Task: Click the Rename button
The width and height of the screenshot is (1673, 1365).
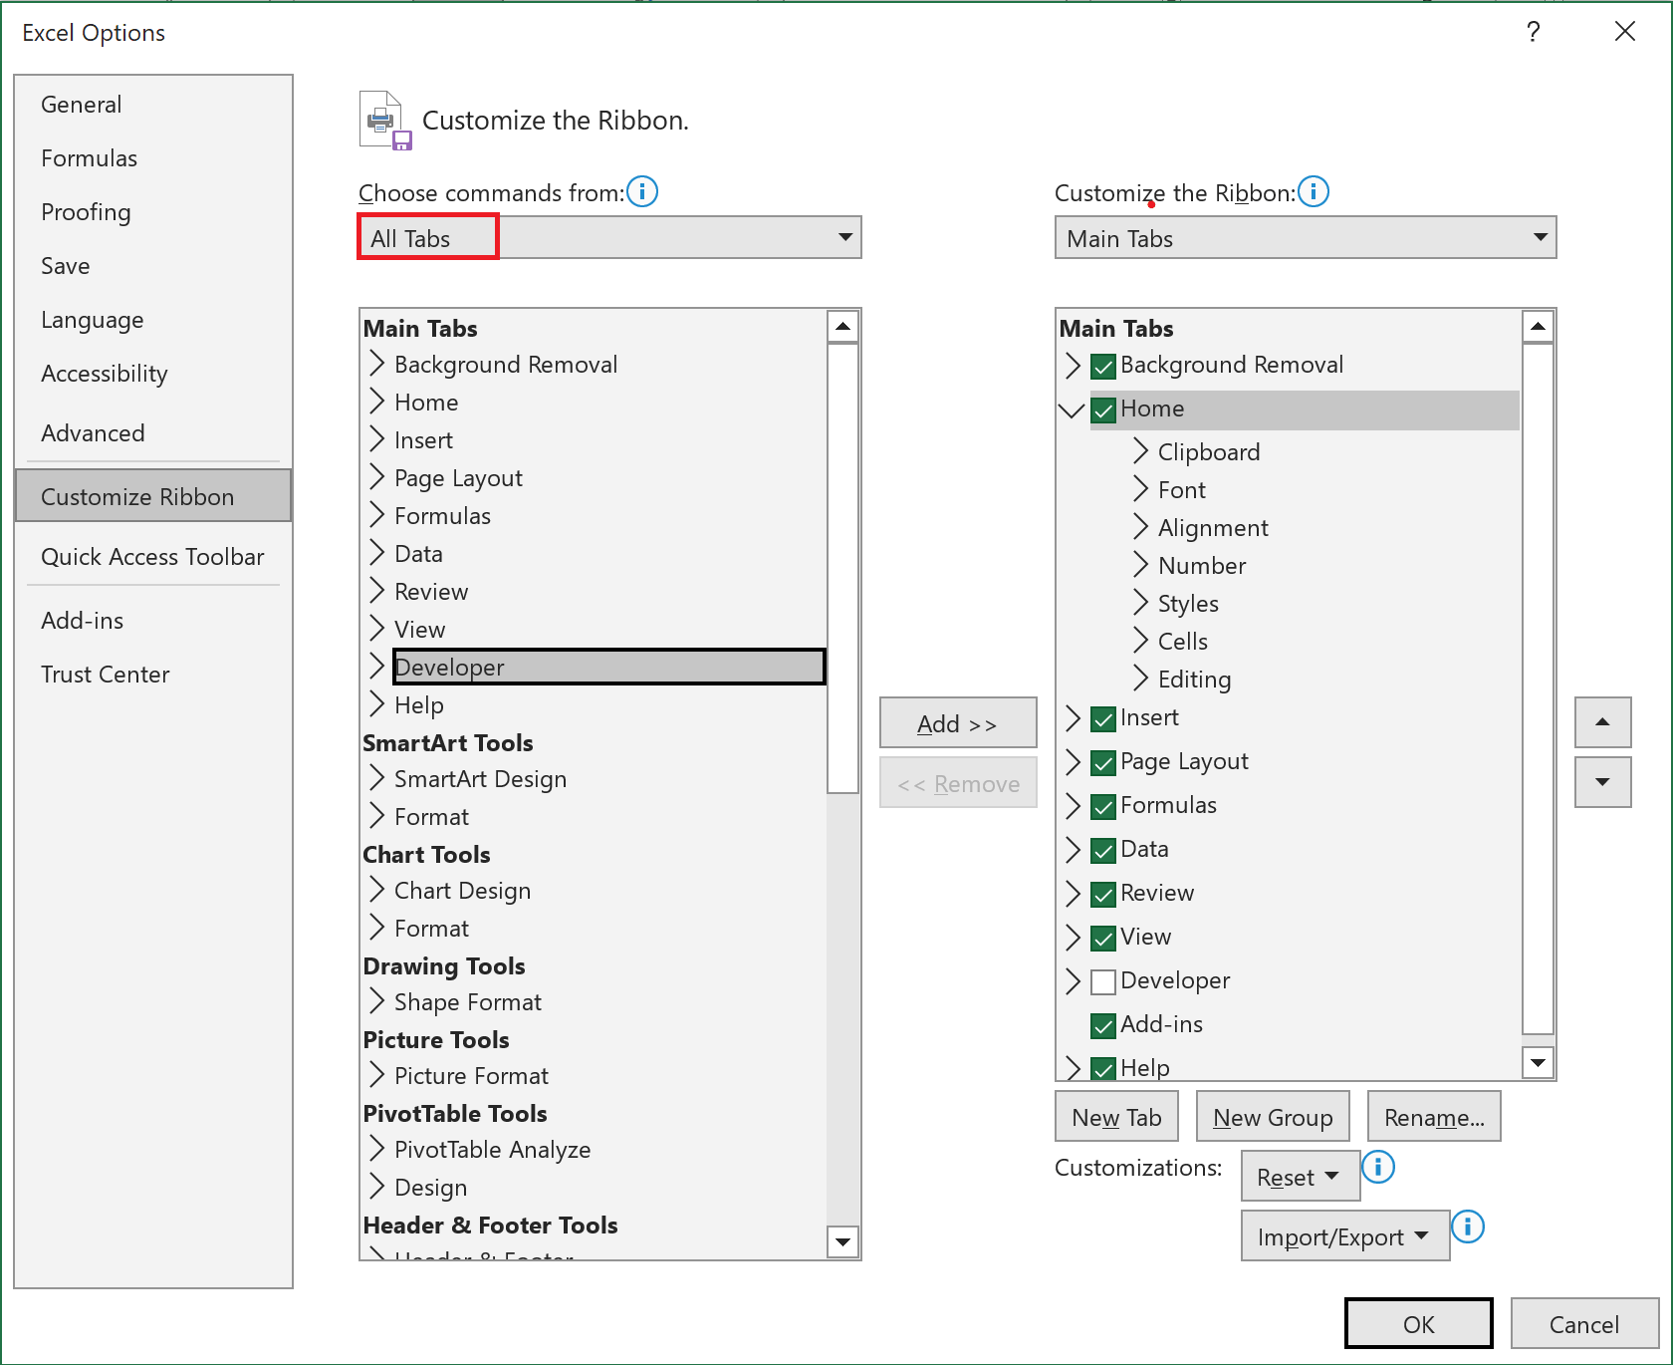Action: click(1433, 1116)
